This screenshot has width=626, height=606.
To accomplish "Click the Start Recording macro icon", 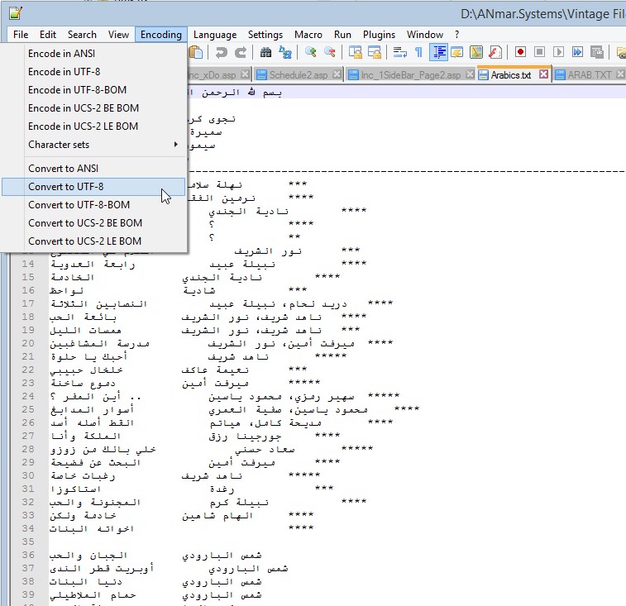I will tap(521, 52).
